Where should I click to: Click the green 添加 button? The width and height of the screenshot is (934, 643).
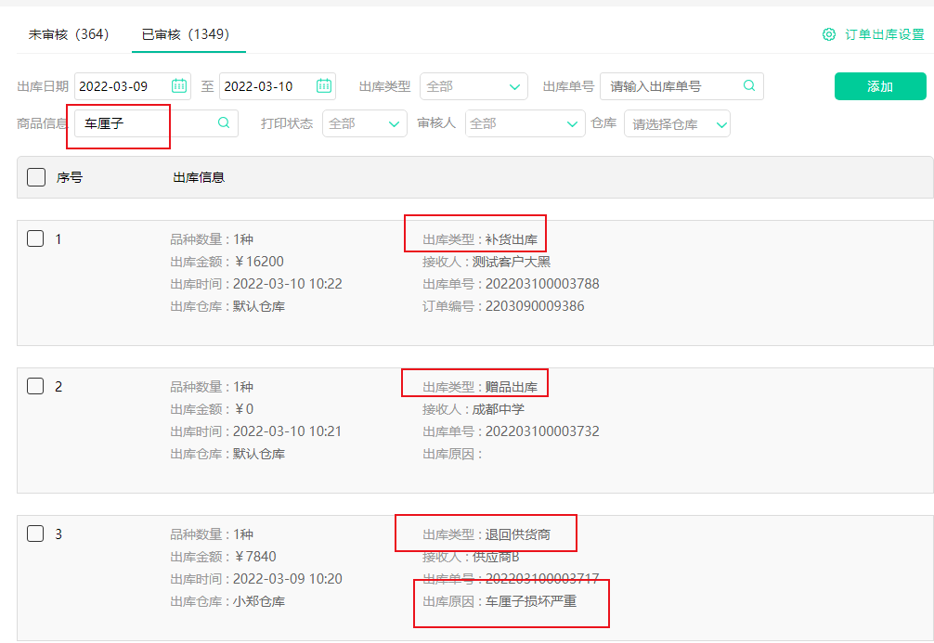point(879,85)
